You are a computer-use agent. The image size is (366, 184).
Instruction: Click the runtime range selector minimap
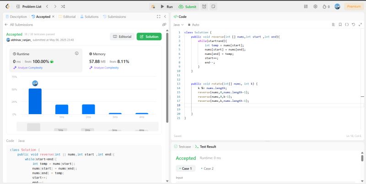(x=87, y=127)
